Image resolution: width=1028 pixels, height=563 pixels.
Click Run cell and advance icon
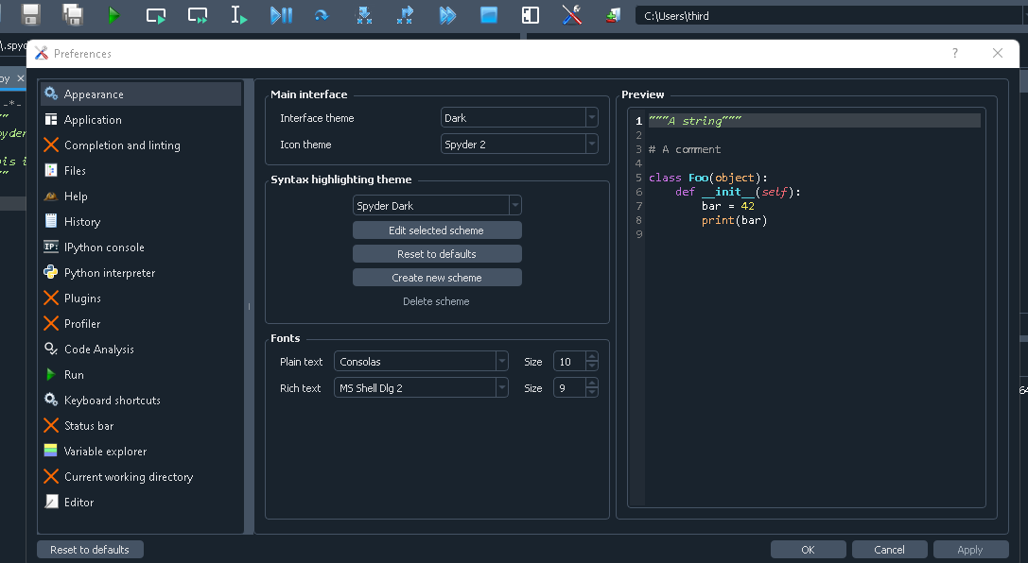(198, 15)
